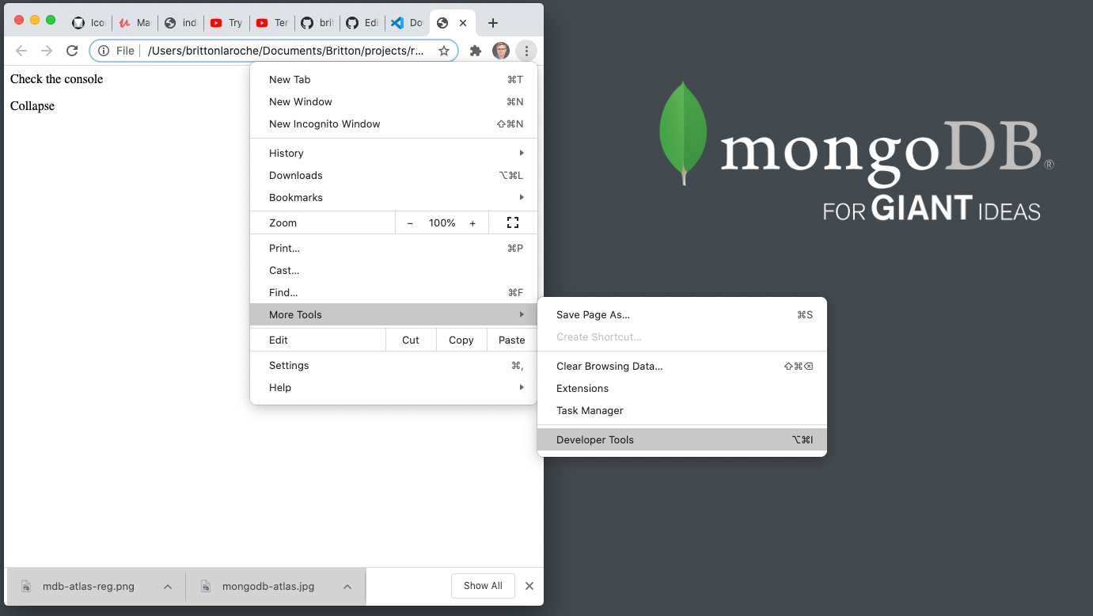Viewport: 1093px width, 616px height.
Task: Expand the Help submenu
Action: click(x=393, y=387)
